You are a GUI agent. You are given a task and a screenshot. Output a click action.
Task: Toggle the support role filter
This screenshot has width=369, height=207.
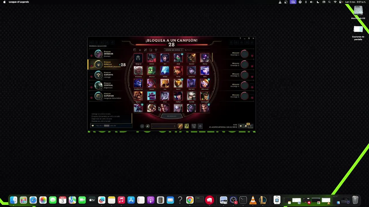click(156, 50)
